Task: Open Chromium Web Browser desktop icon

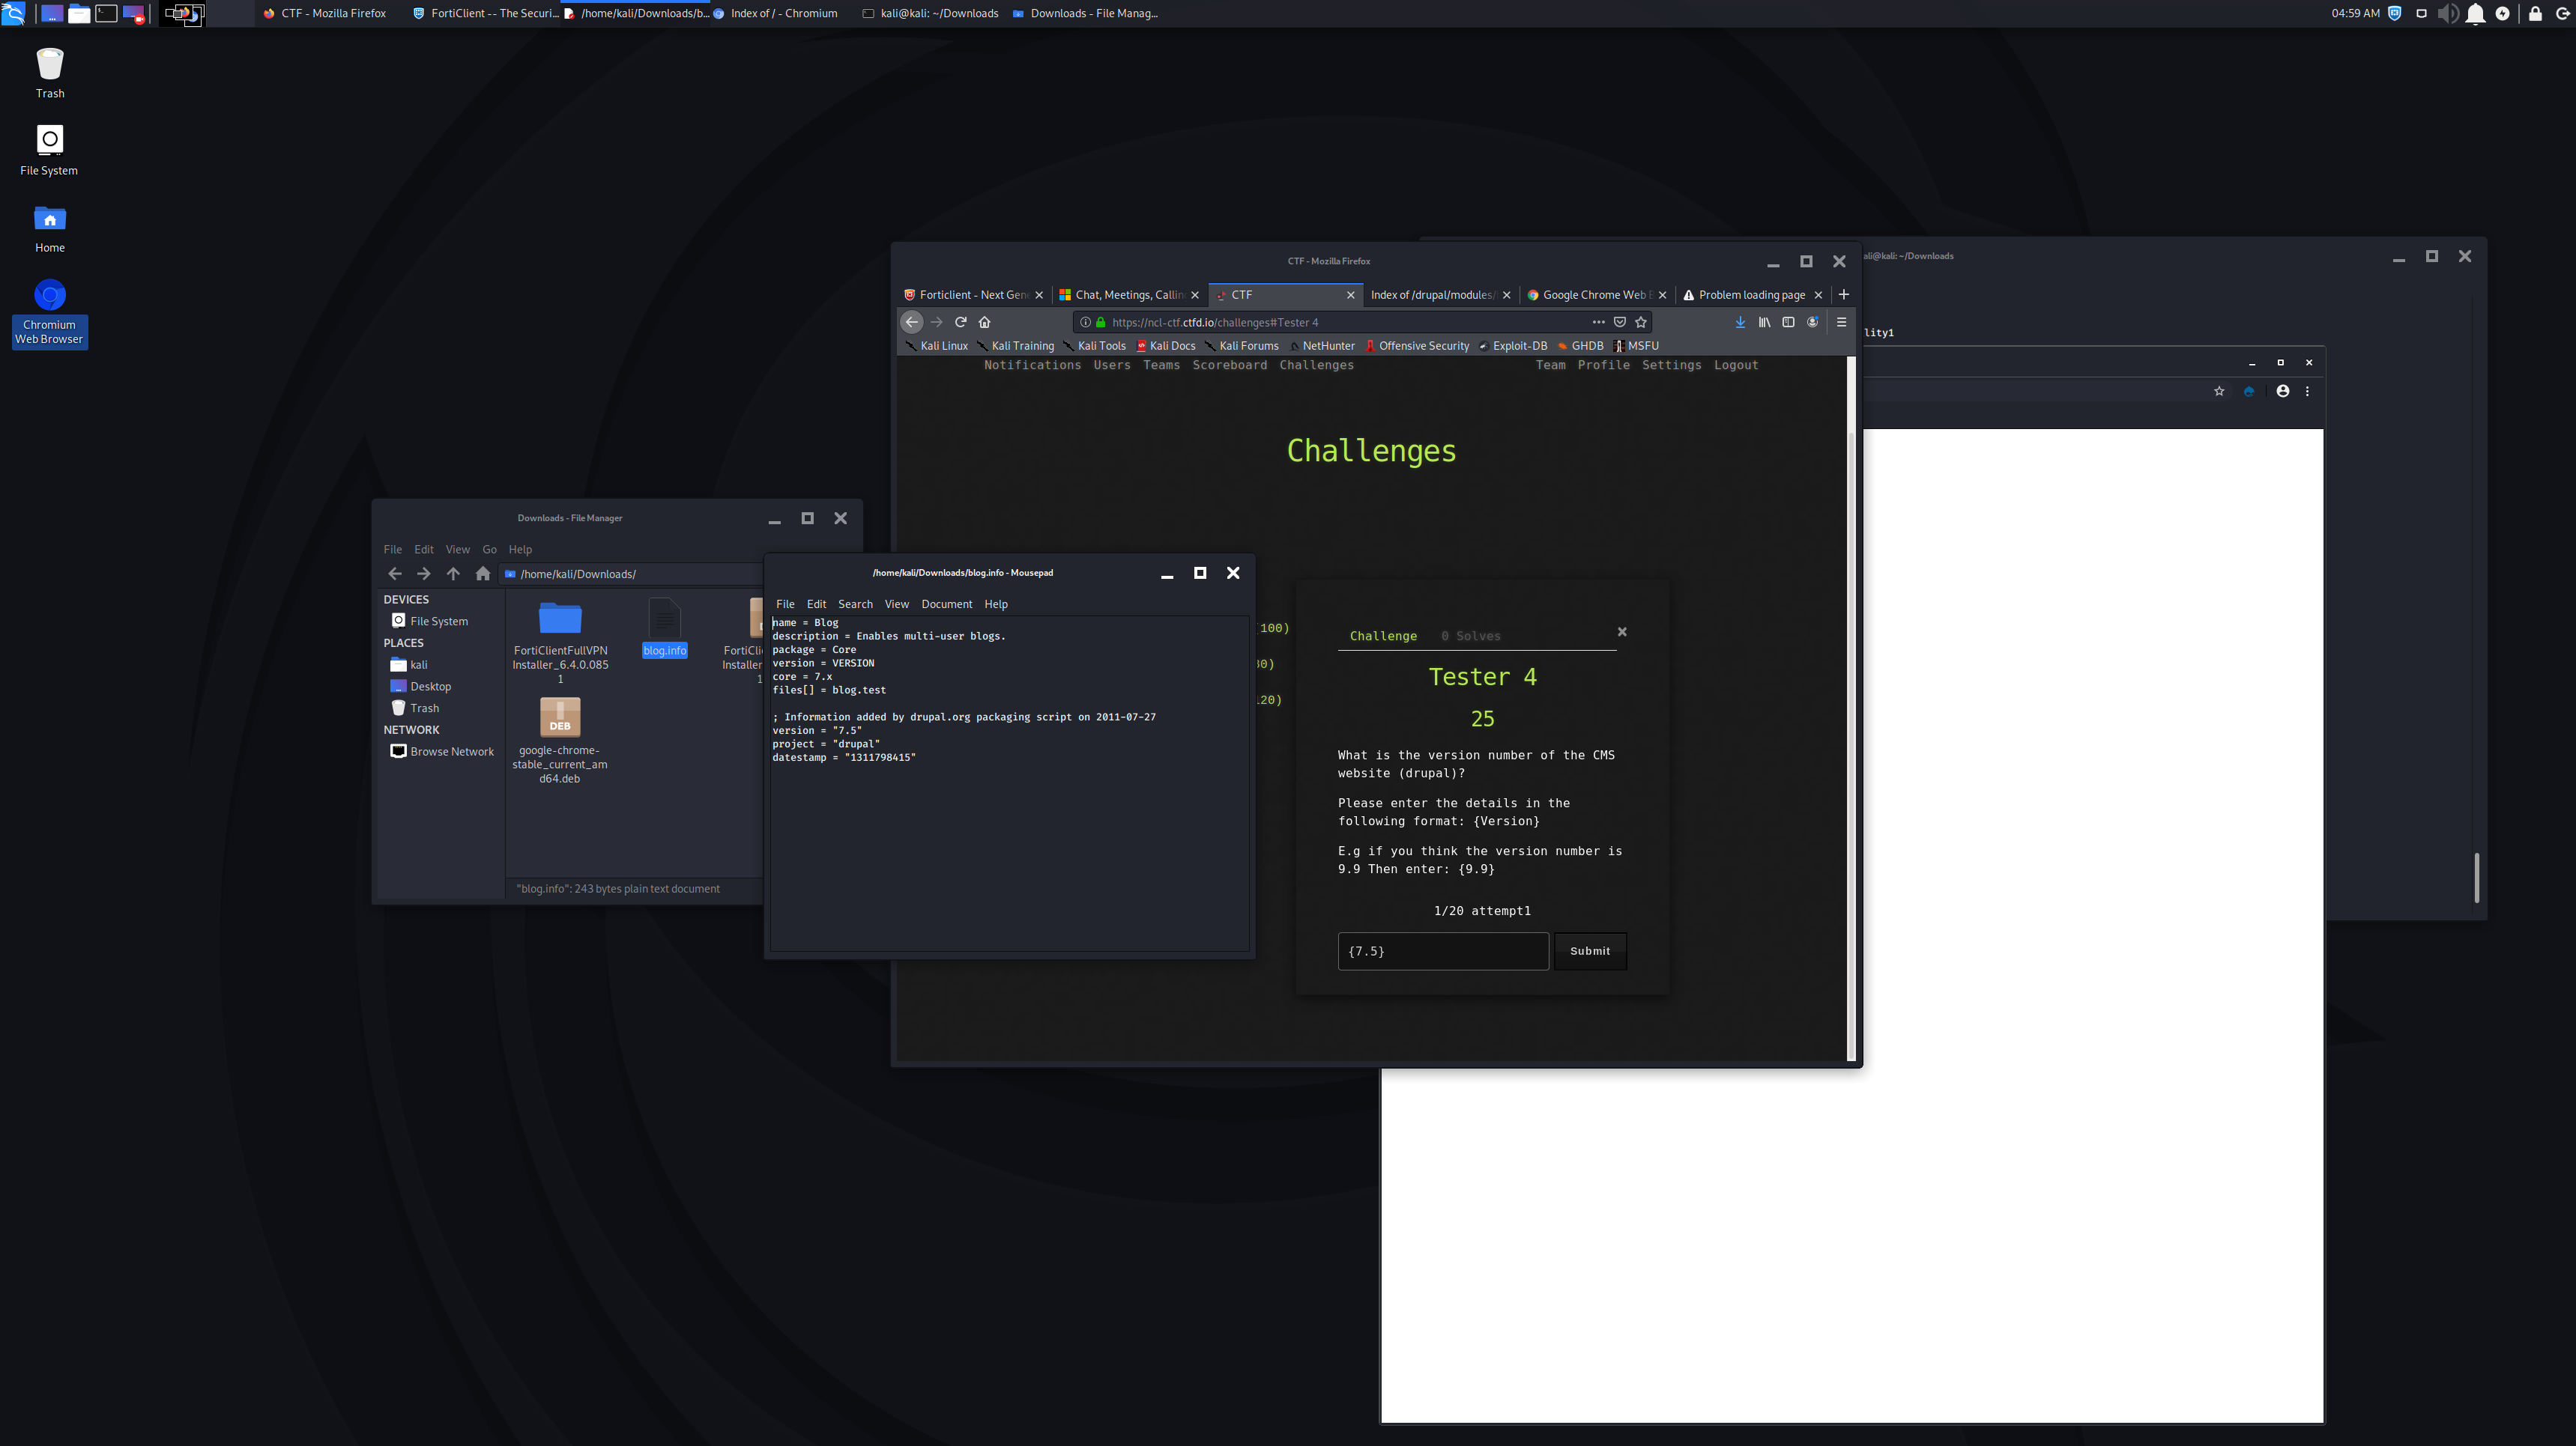Action: [50, 296]
